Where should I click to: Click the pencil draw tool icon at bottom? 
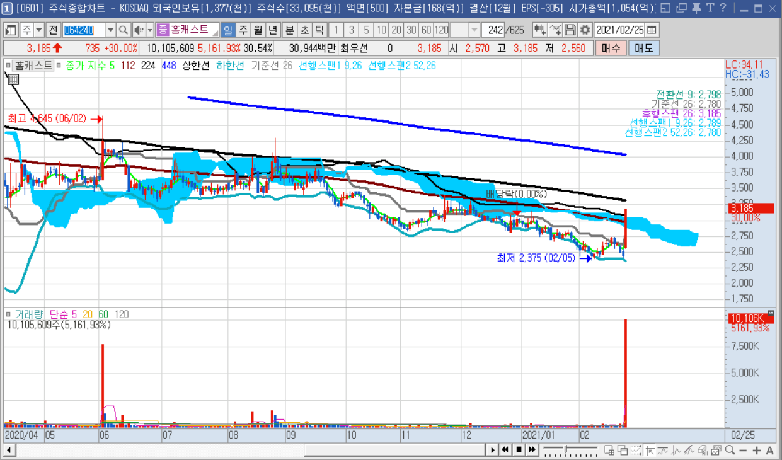689,450
